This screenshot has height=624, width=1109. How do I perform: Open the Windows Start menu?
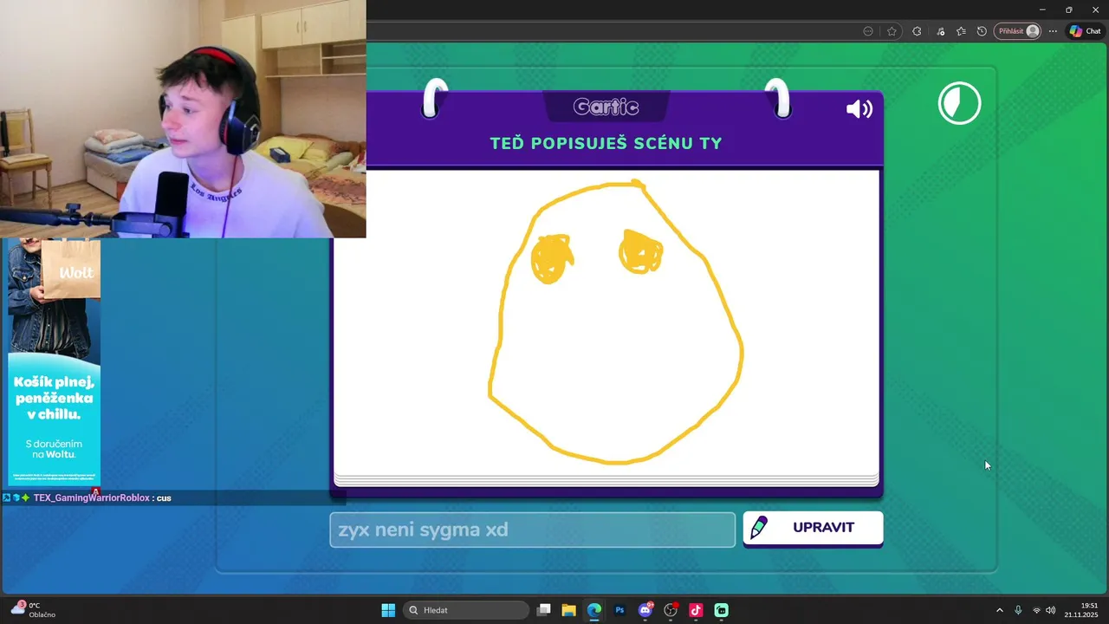(x=388, y=610)
